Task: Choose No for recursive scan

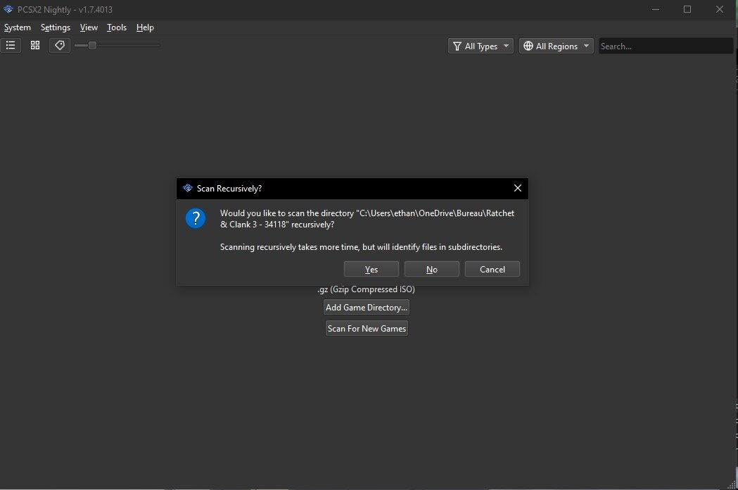Action: tap(431, 269)
